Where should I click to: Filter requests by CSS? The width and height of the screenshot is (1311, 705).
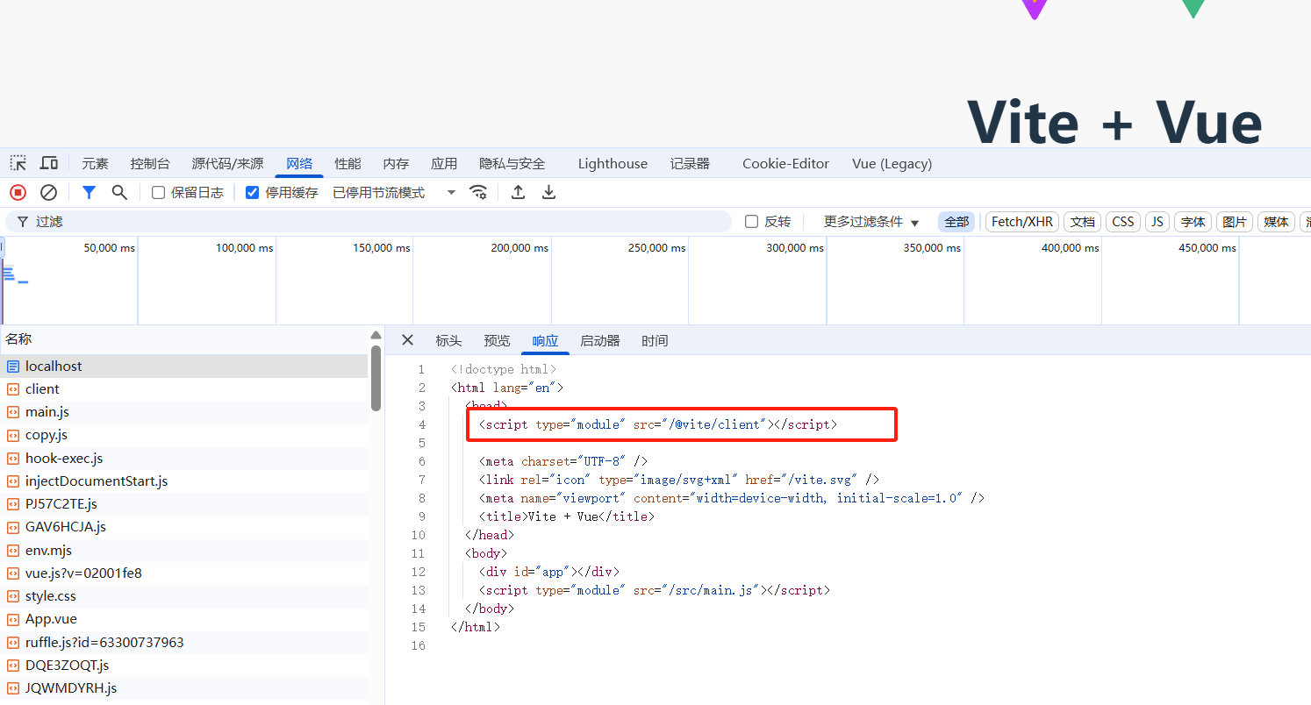1123,222
